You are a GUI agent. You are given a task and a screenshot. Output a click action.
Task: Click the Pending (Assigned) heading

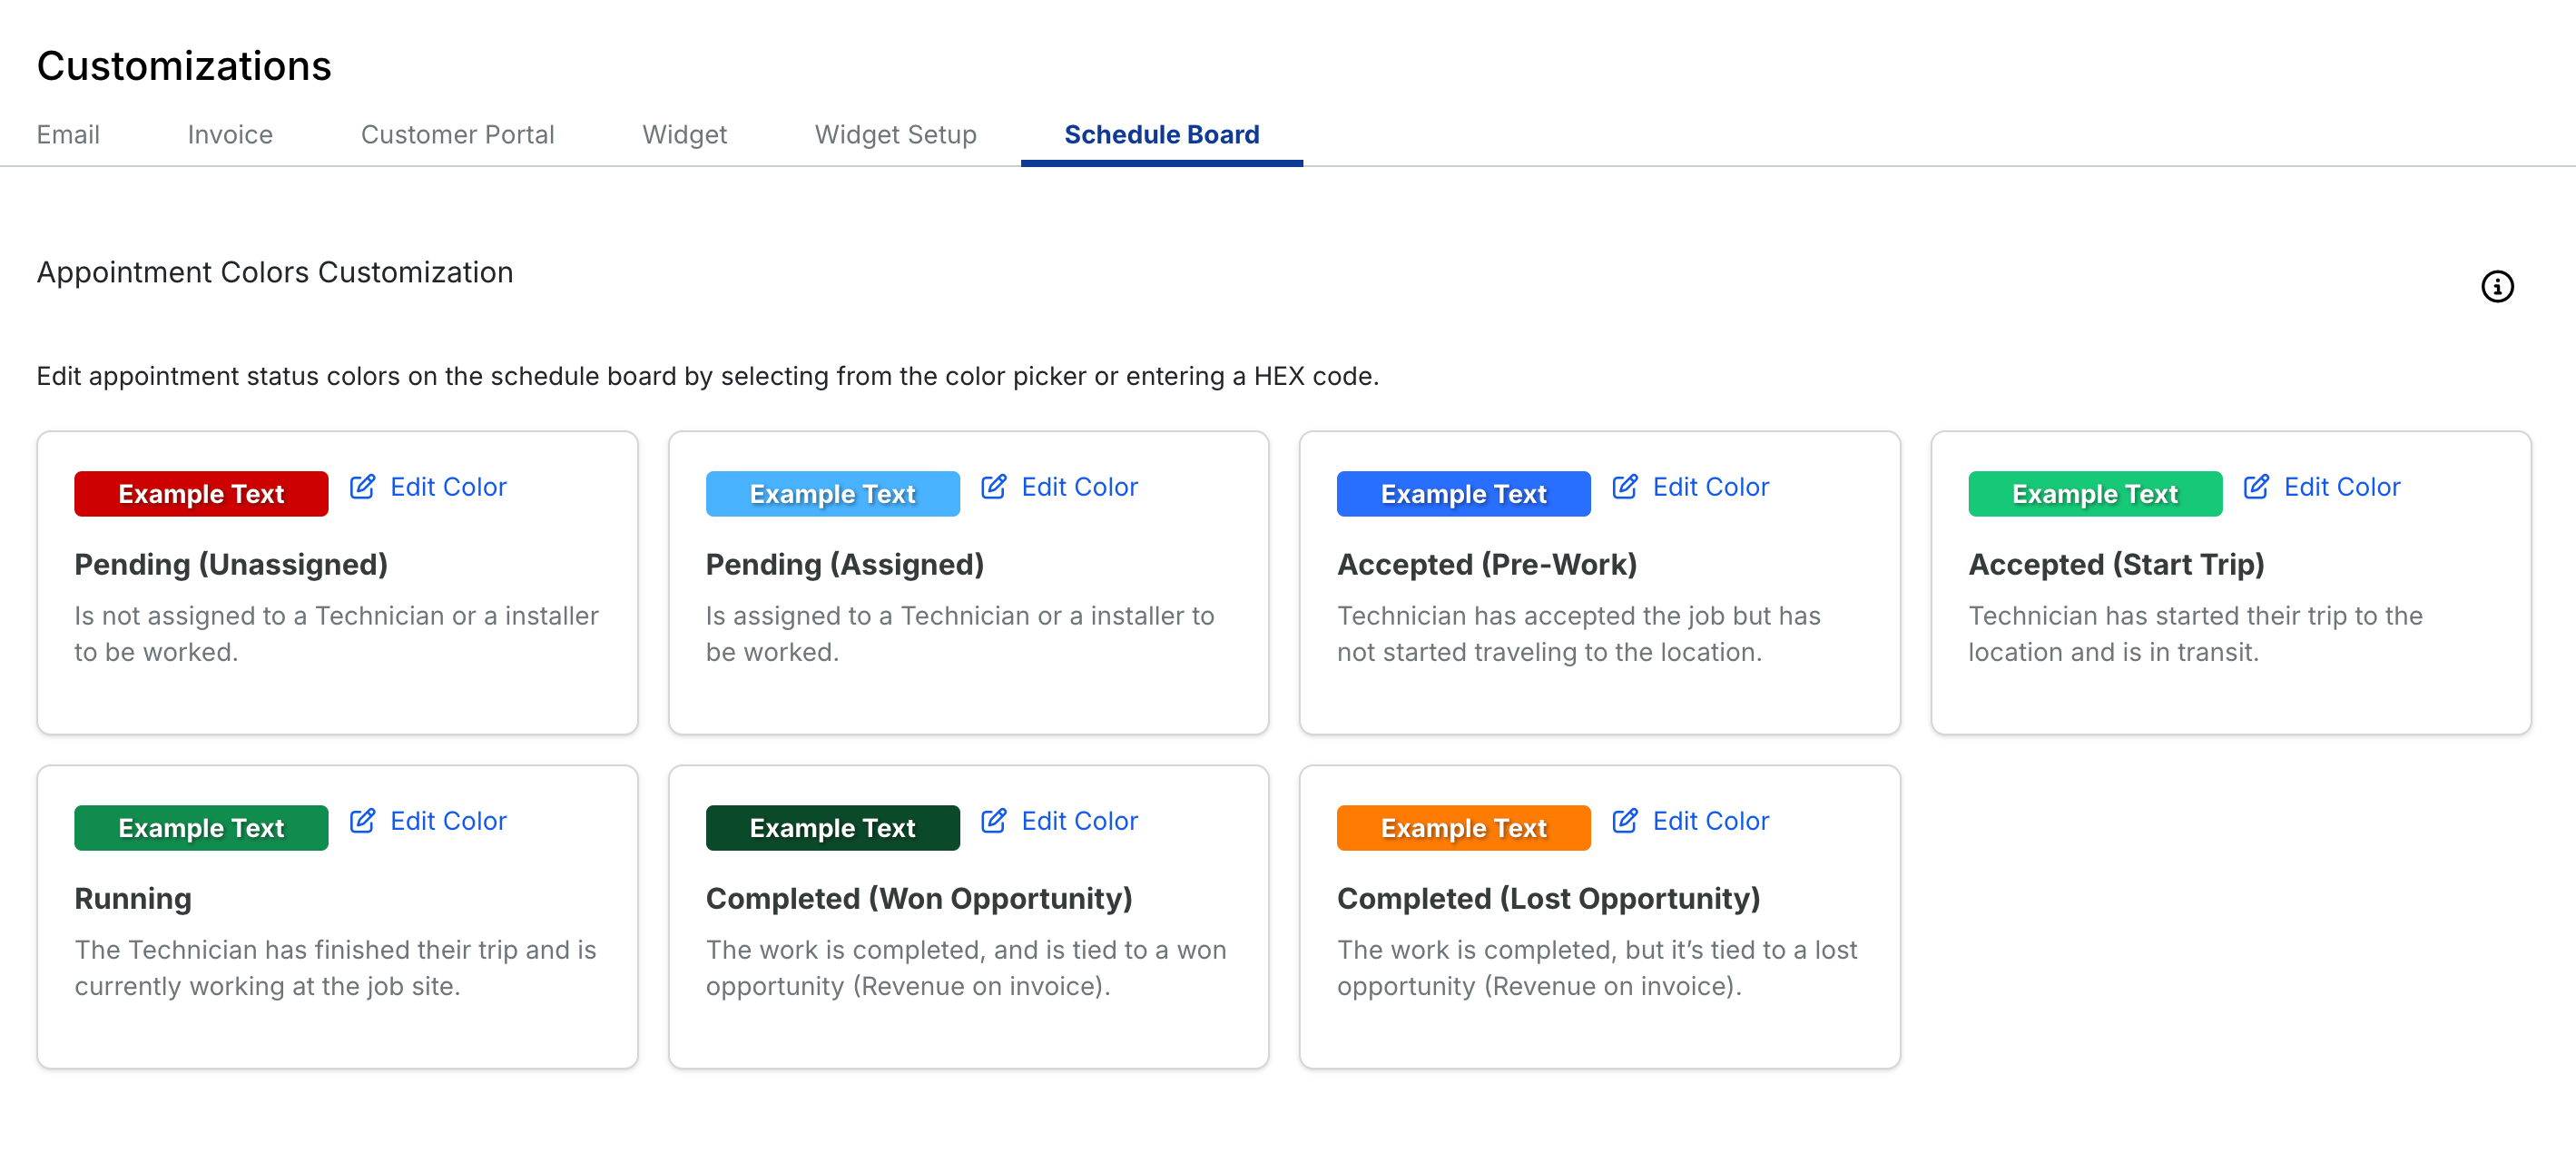[x=845, y=565]
